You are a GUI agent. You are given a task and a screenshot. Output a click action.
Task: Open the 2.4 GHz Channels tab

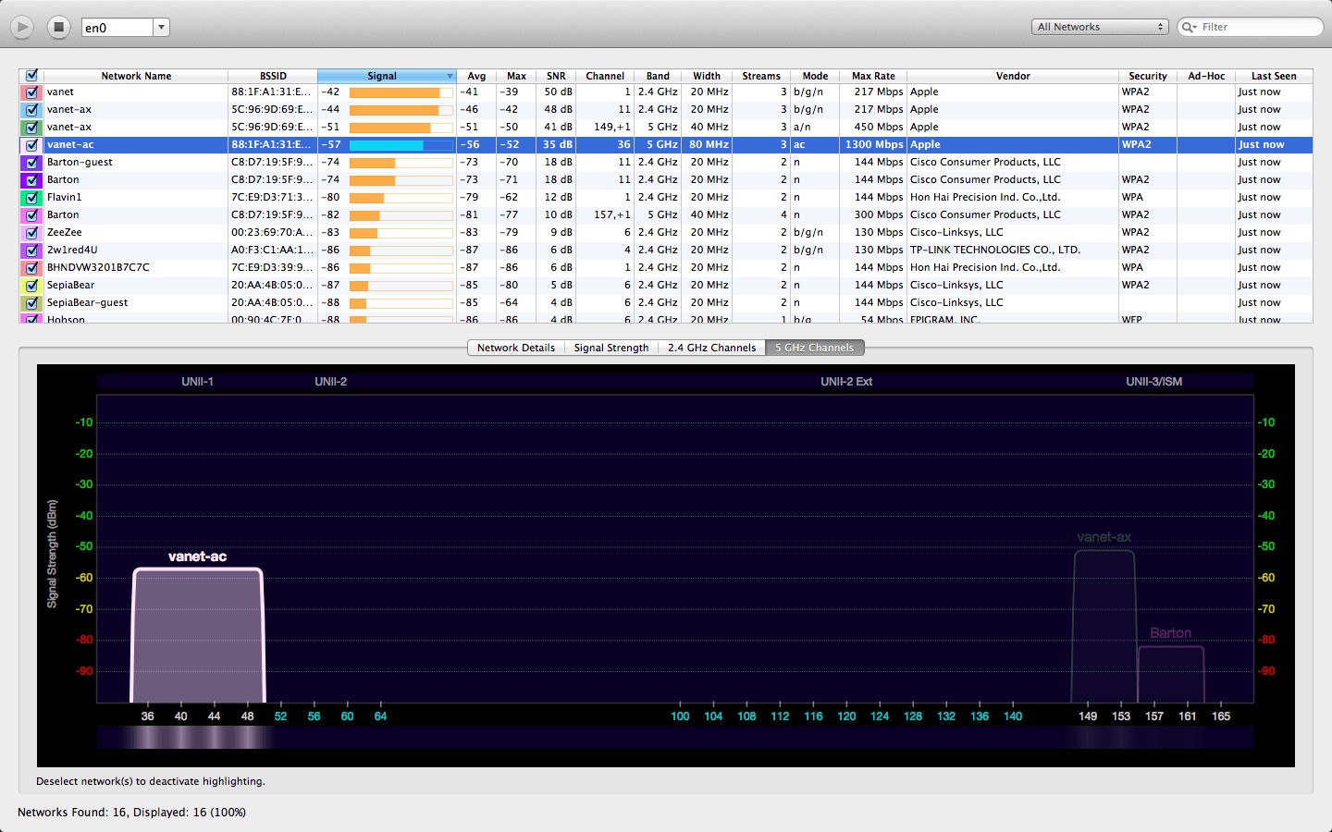click(x=711, y=348)
